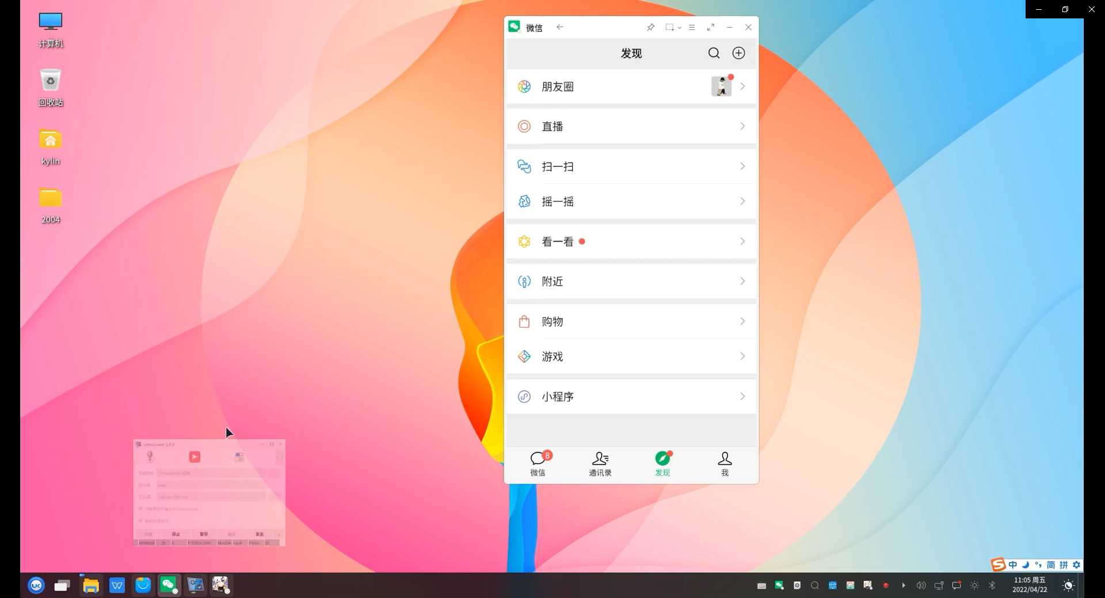Open the 购物 shopping bag icon
This screenshot has width=1105, height=598.
pos(524,321)
